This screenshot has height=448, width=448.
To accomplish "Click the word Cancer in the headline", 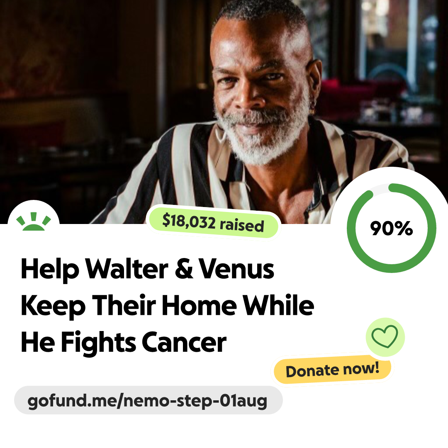I will (x=184, y=342).
